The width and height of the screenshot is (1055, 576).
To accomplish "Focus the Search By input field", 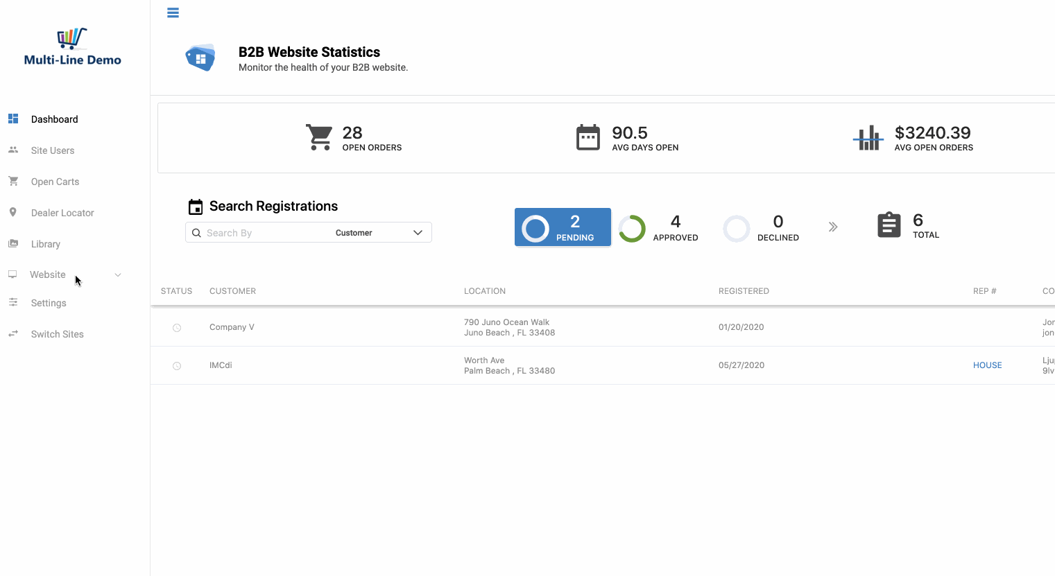I will [x=267, y=233].
